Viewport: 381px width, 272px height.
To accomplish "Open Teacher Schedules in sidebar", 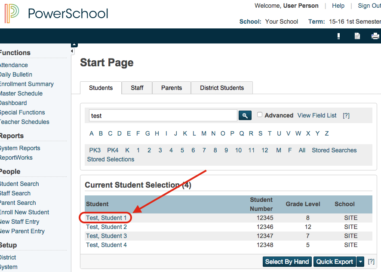I will [x=25, y=122].
